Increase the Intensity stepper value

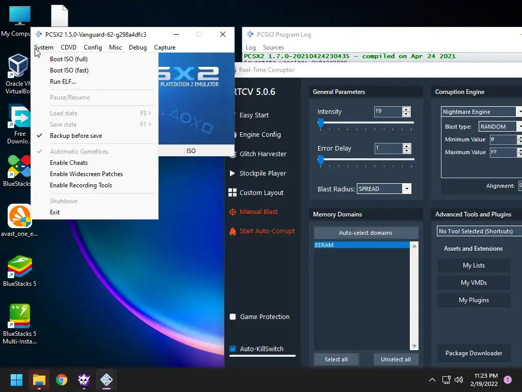pos(406,109)
